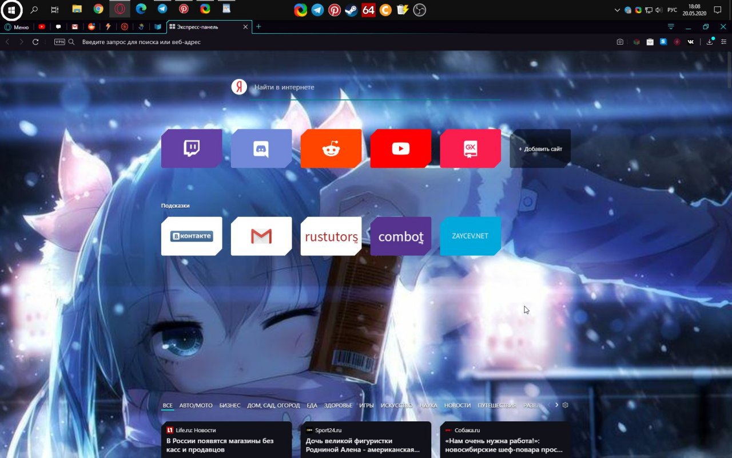
Task: Select the ВСЕ news category
Action: [x=168, y=405]
